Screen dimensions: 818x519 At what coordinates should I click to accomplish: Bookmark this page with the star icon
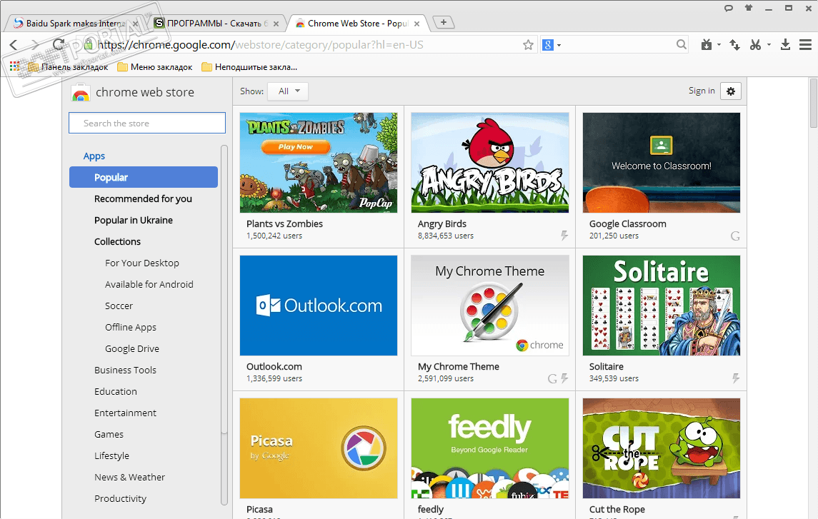click(x=528, y=45)
